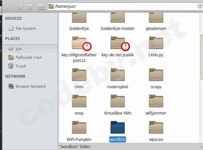Open File System in the sidebar
This screenshot has height=150, width=203.
click(x=22, y=28)
